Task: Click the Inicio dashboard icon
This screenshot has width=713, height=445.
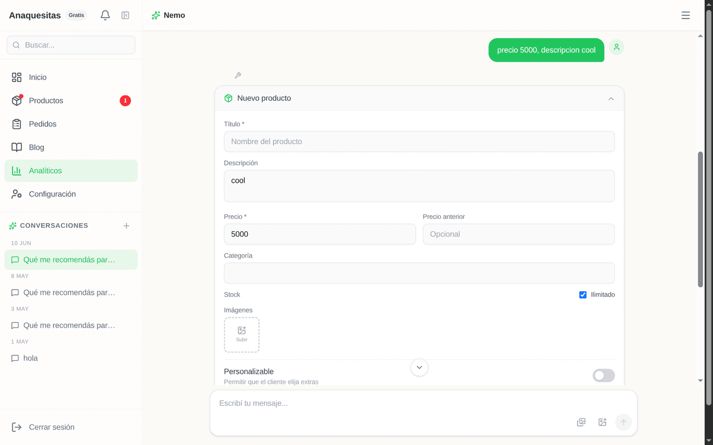Action: coord(17,77)
